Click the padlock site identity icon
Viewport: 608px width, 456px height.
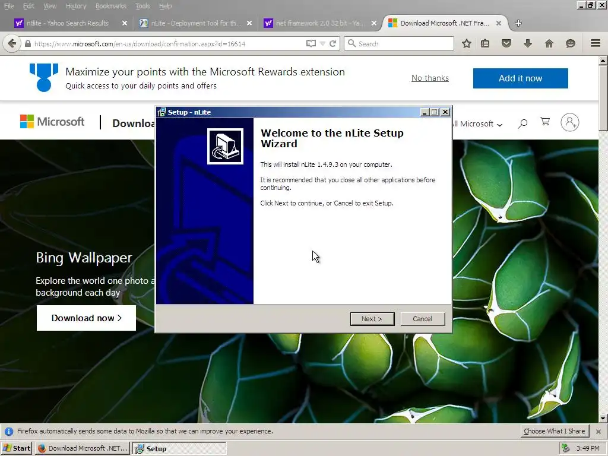(x=27, y=44)
